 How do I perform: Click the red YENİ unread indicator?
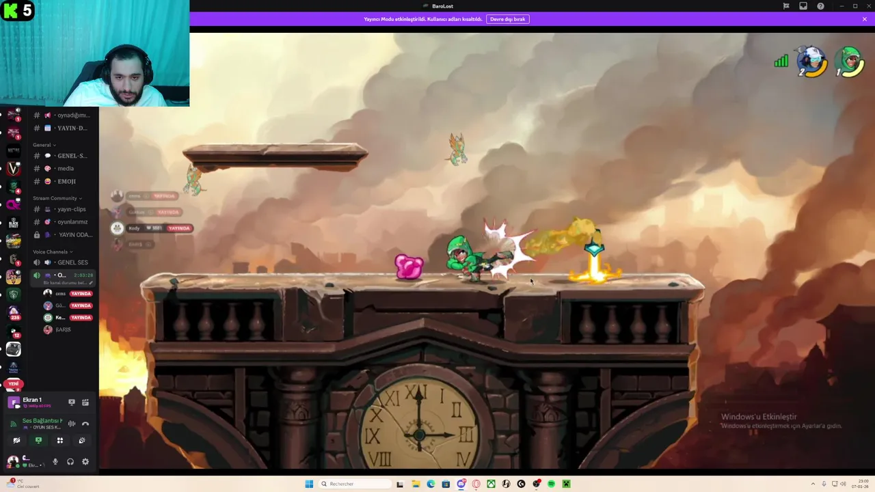pyautogui.click(x=14, y=384)
